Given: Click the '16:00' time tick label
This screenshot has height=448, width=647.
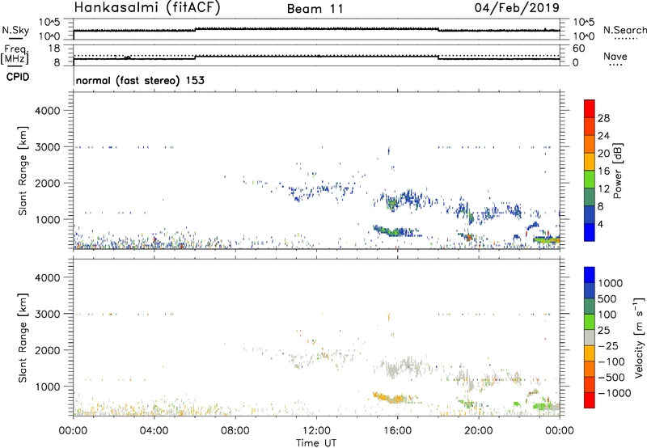Looking at the screenshot, I should tap(397, 431).
